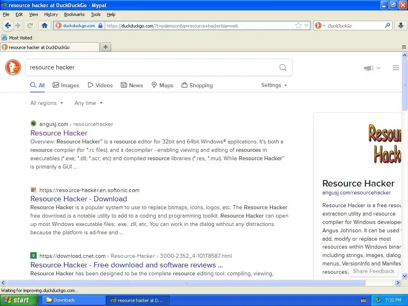Click the Windows Start button
Screen dimensions: 408x306
pos(19,300)
